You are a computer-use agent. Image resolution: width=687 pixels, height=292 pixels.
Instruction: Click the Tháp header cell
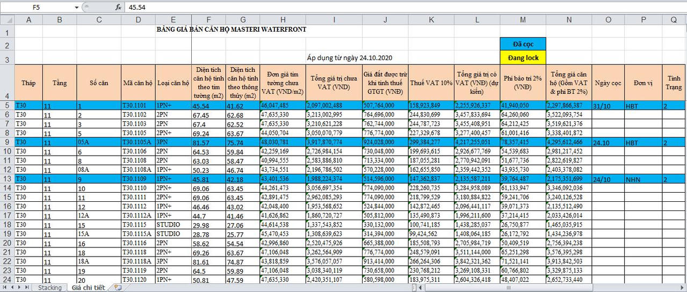pos(28,83)
